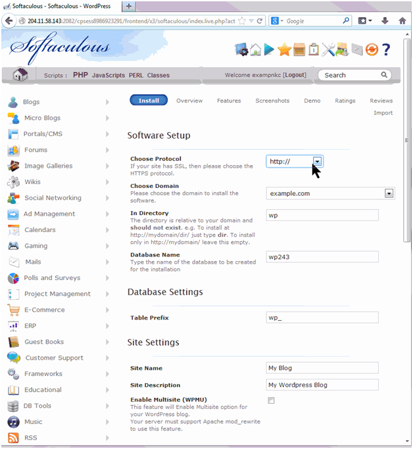413x449 pixels.
Task: Click the Site Name field
Action: pyautogui.click(x=322, y=368)
